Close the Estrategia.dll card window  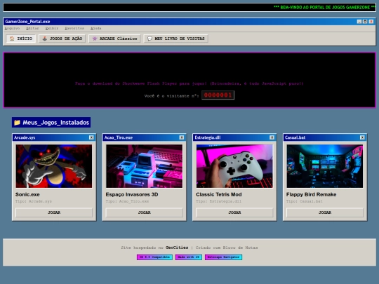tap(272, 137)
